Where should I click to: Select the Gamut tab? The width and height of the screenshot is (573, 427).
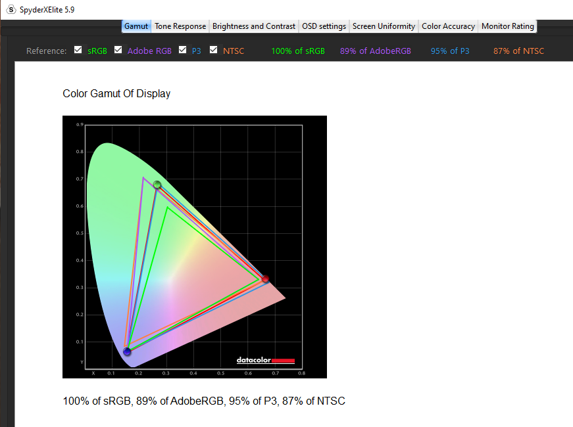[136, 26]
